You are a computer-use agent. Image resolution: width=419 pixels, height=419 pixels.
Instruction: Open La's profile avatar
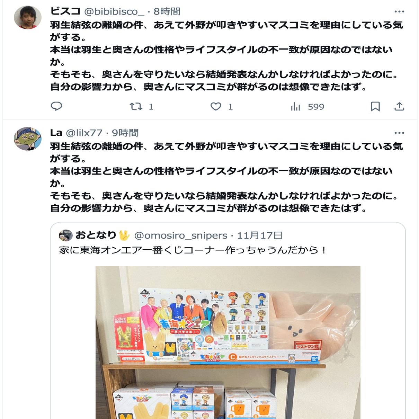click(x=28, y=139)
